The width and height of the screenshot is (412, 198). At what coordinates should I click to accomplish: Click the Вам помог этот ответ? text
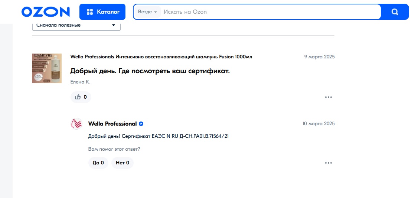point(114,149)
